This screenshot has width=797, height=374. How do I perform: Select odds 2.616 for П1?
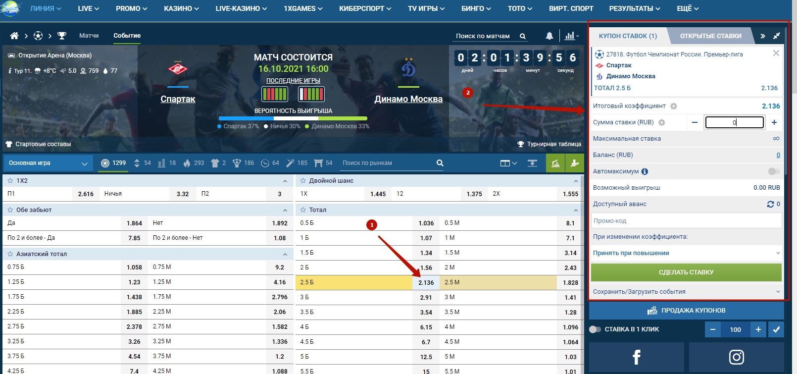[86, 194]
